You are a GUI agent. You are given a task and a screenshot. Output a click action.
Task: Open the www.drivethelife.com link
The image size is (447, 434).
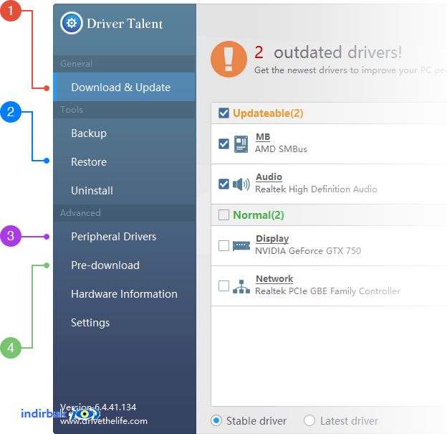[x=104, y=421]
